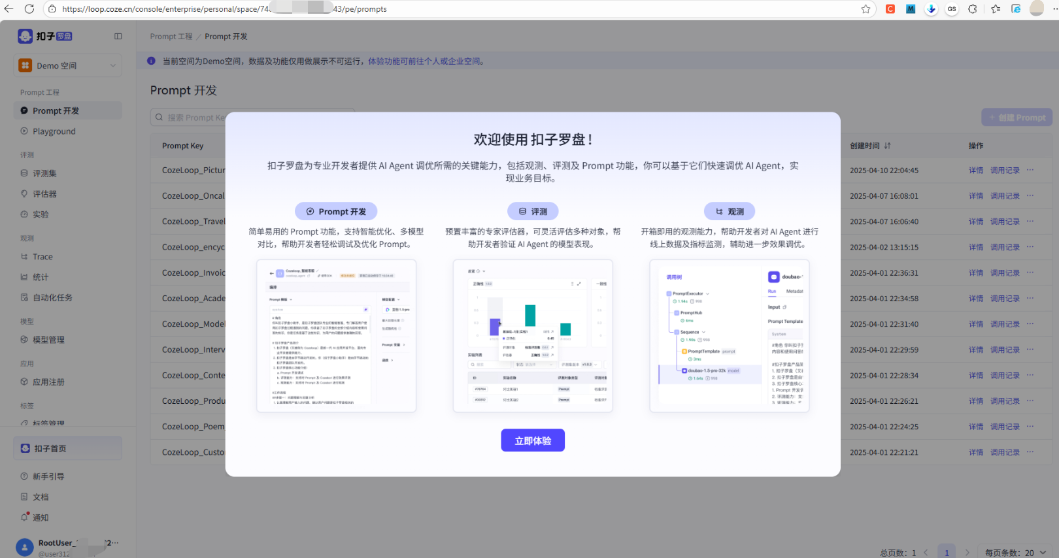
Task: Focus the 搜索 Prompt Key search field
Action: point(252,117)
